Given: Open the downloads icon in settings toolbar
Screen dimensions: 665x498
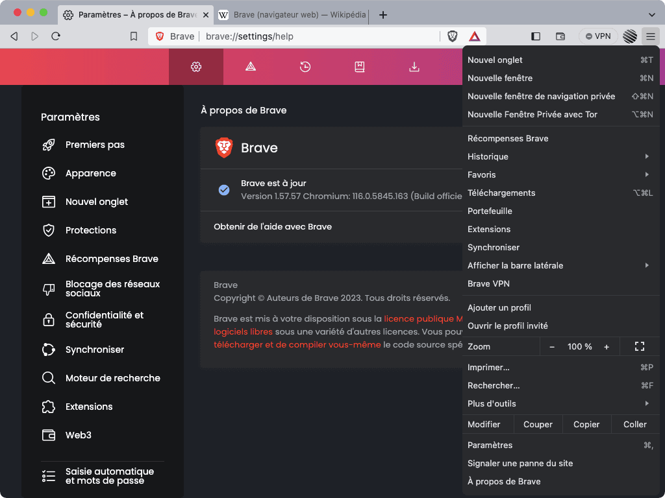Looking at the screenshot, I should (x=414, y=67).
